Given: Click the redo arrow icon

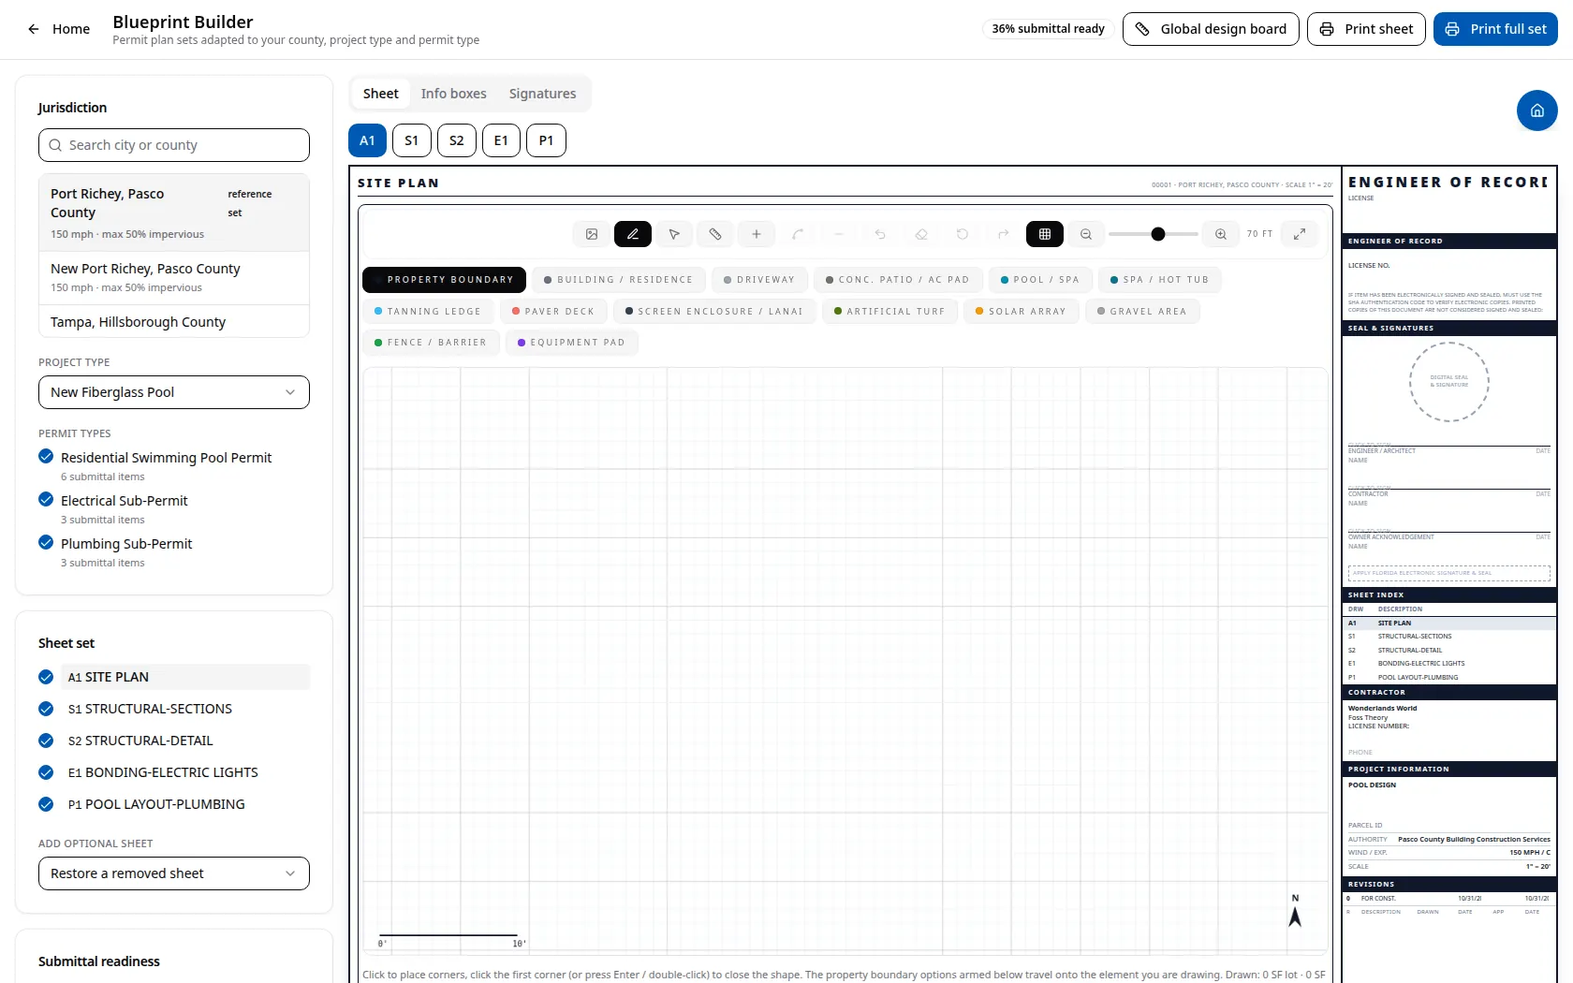Looking at the screenshot, I should pos(1004,234).
